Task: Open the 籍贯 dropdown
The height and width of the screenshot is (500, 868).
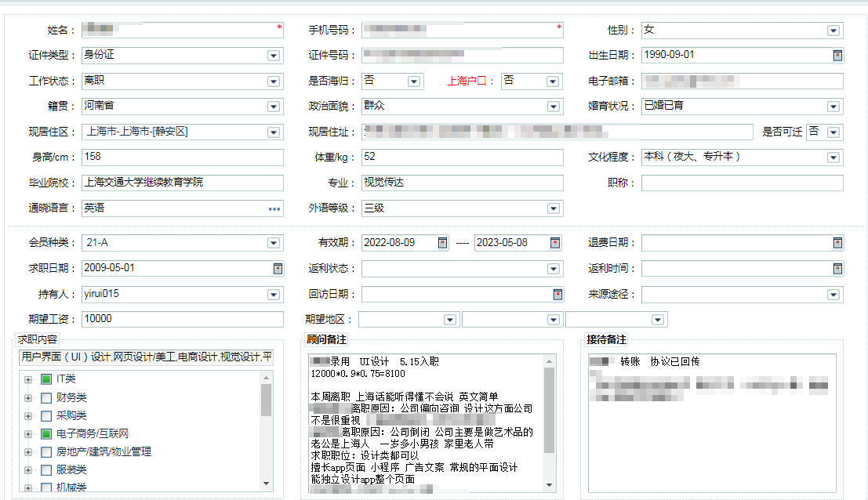Action: tap(274, 107)
